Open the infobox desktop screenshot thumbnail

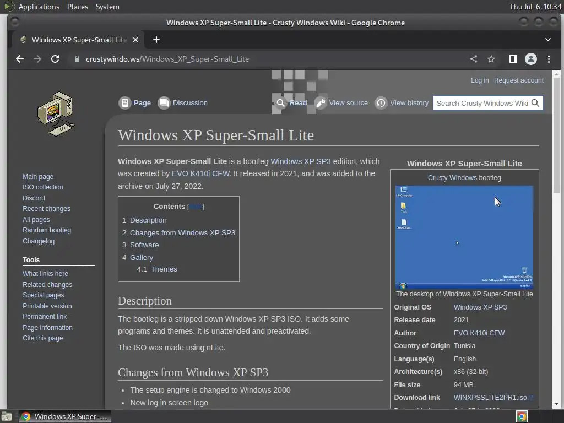pos(464,237)
